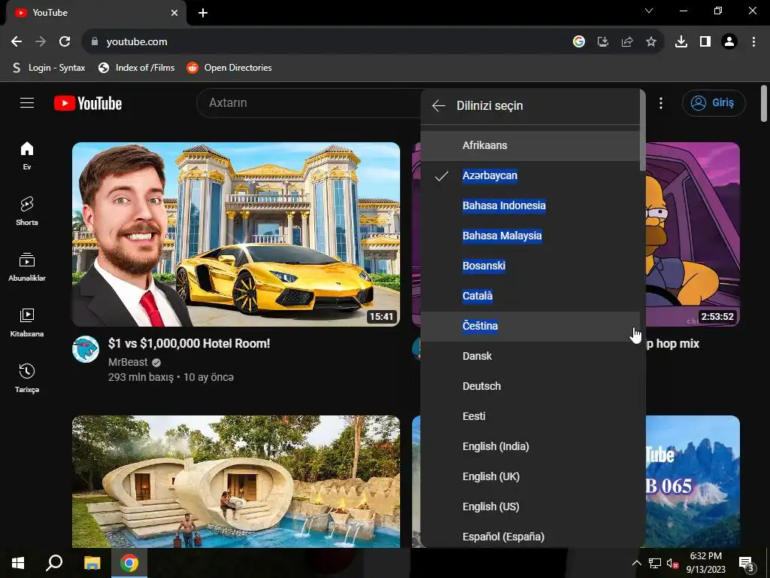
Task: Click Chrome icon in the taskbar
Action: pyautogui.click(x=129, y=563)
